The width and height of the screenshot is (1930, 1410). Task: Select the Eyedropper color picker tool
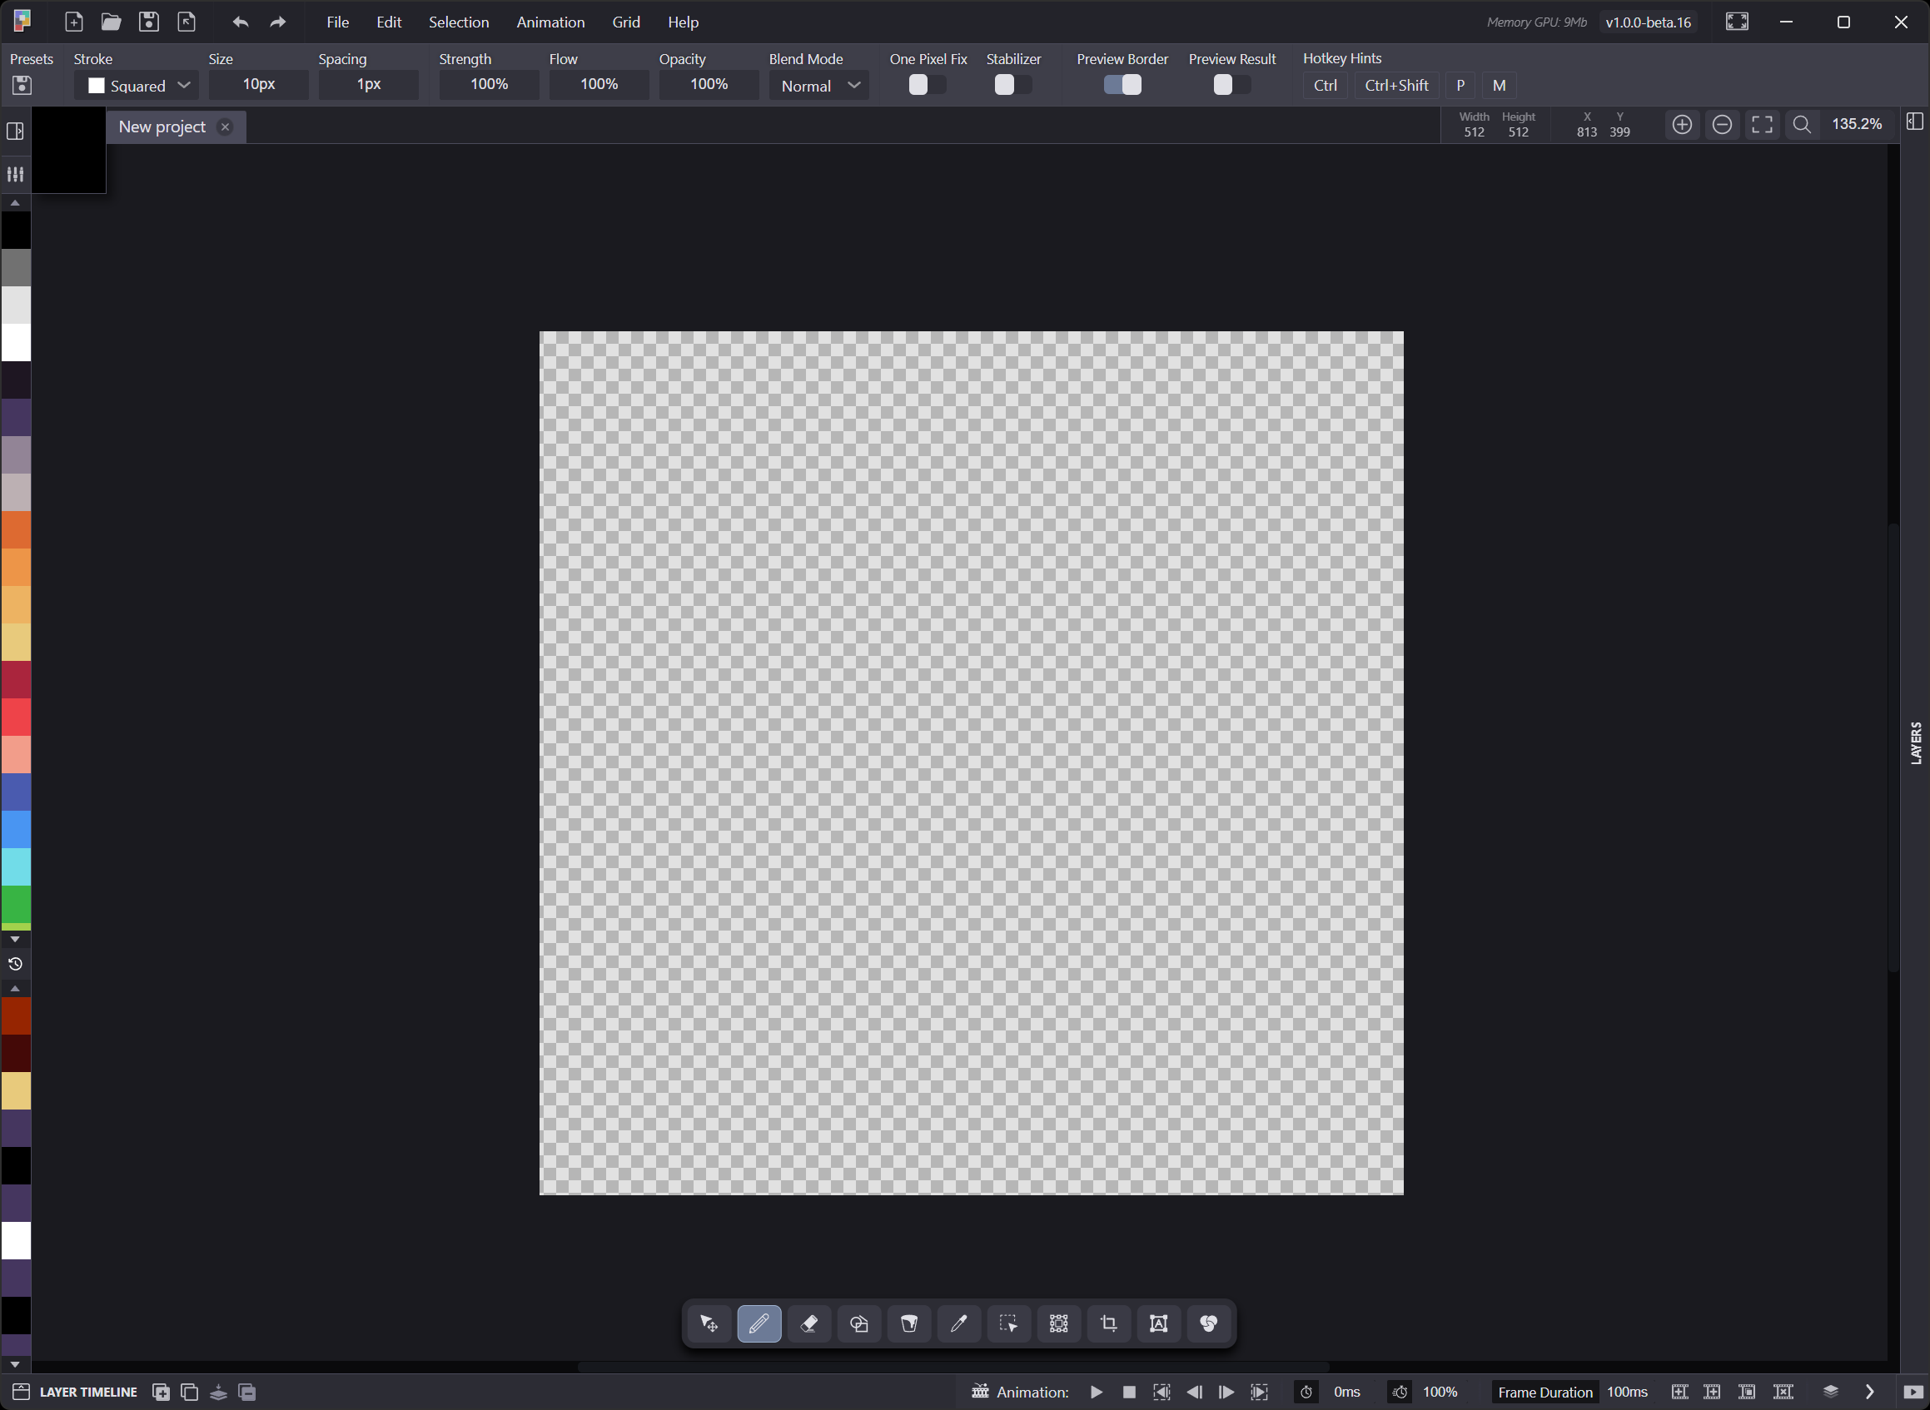pos(958,1323)
